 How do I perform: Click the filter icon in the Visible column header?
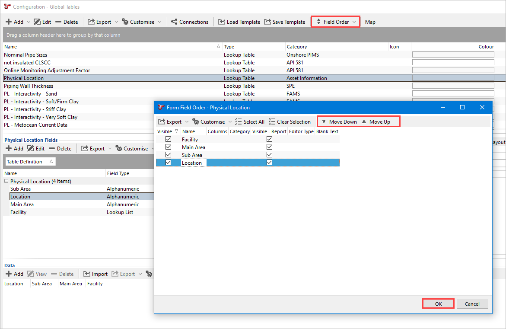point(177,131)
